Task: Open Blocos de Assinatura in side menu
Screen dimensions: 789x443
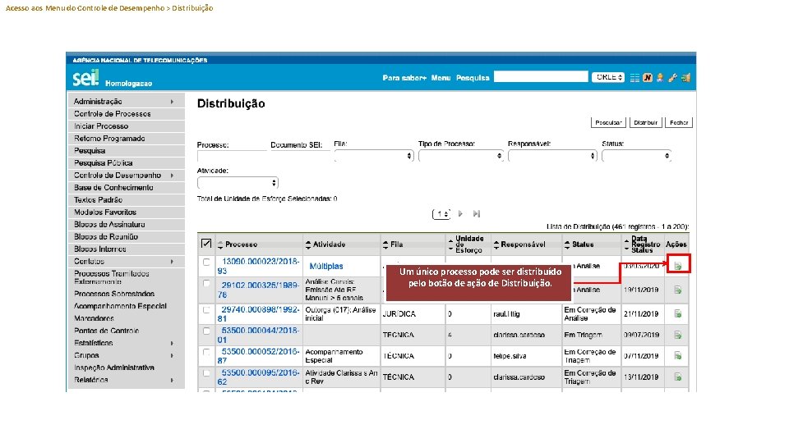Action: 126,225
